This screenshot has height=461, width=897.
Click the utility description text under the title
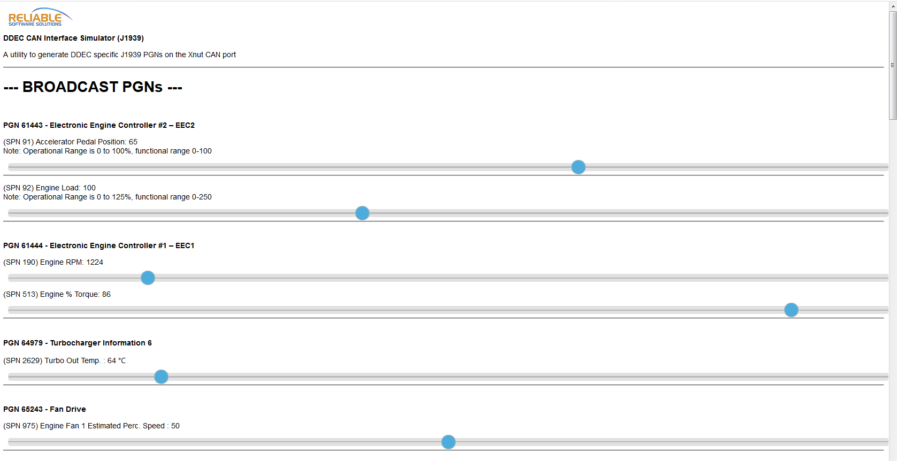click(119, 55)
